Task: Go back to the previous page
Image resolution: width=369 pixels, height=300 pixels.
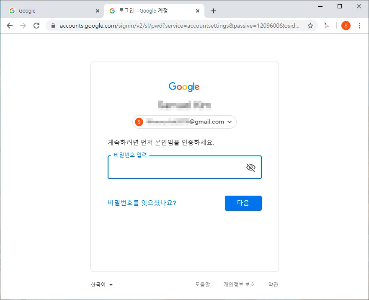Action: tap(10, 26)
